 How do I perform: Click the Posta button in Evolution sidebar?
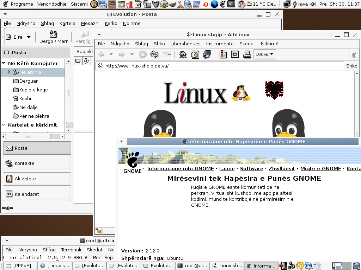click(x=37, y=148)
